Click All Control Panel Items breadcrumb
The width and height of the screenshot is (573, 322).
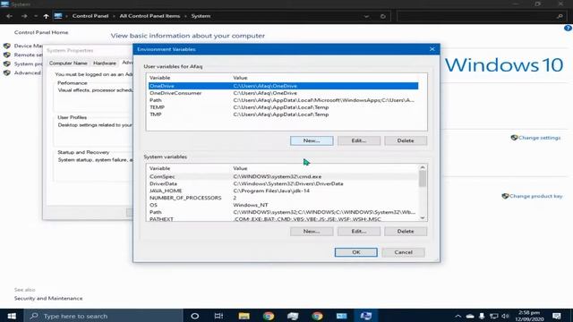[150, 16]
